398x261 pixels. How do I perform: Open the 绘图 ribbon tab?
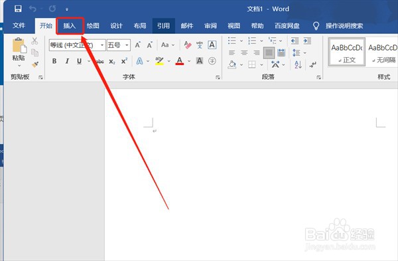(93, 26)
